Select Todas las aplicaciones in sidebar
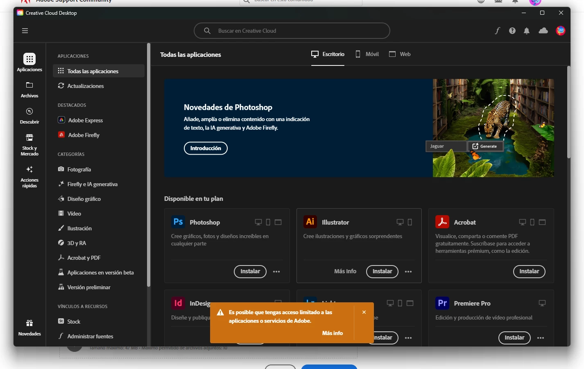 pos(99,71)
